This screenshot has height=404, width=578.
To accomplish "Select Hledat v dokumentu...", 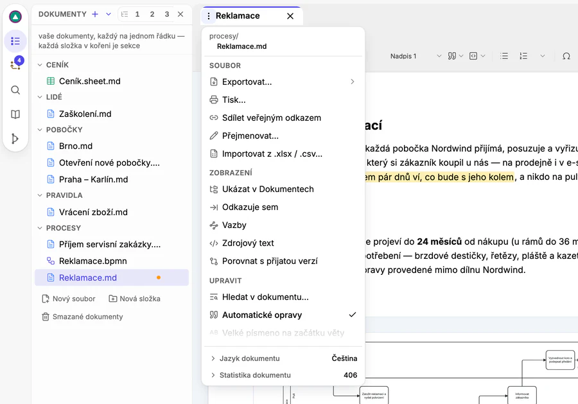I will pyautogui.click(x=283, y=297).
